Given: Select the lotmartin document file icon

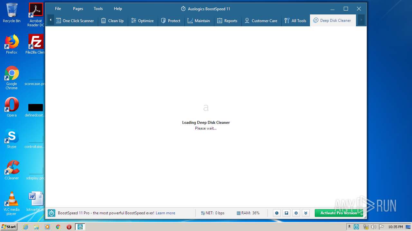Looking at the screenshot, I should point(36,201).
